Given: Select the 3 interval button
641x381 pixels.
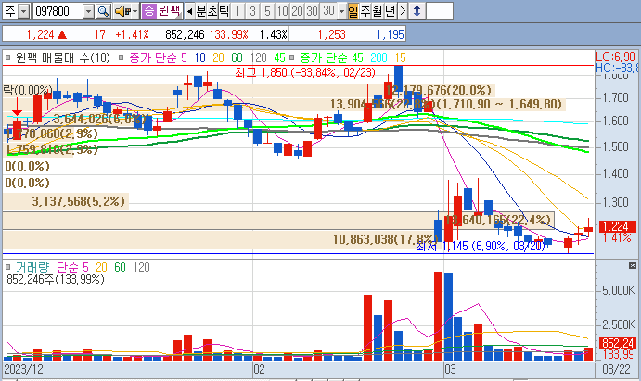Looking at the screenshot, I should pyautogui.click(x=252, y=11).
